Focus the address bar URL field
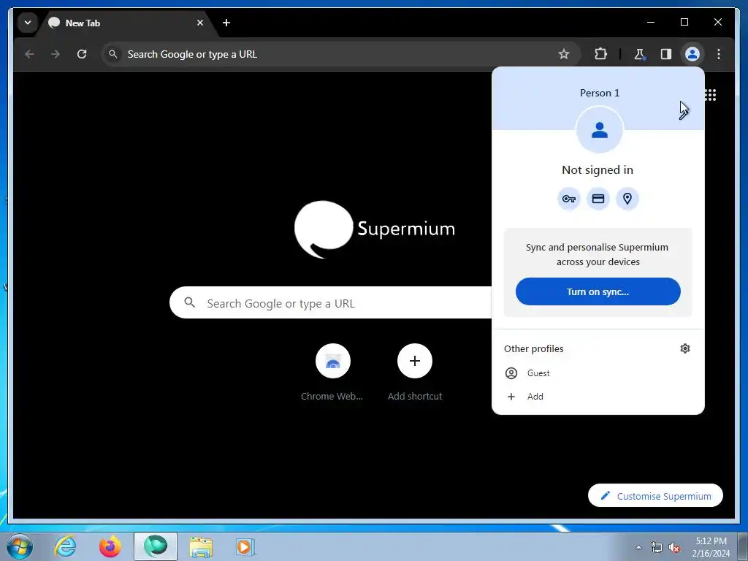The image size is (748, 561). [x=340, y=54]
